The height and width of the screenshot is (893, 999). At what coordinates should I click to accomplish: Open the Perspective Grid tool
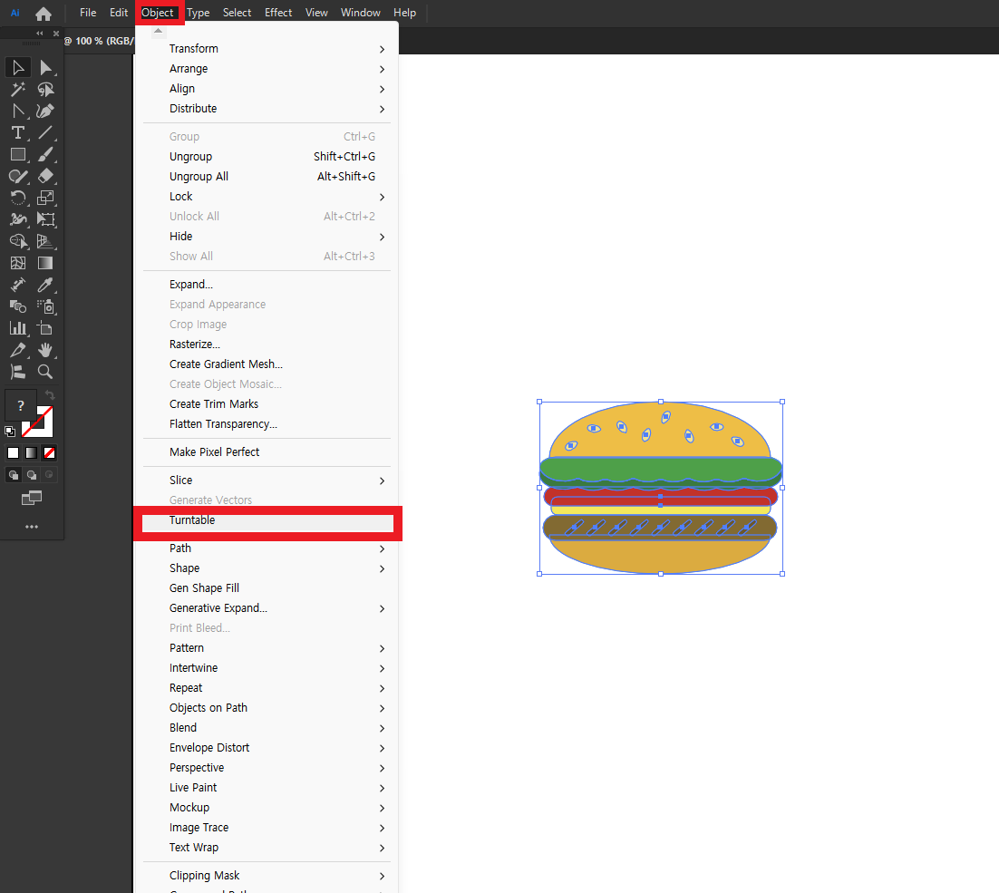pos(45,241)
